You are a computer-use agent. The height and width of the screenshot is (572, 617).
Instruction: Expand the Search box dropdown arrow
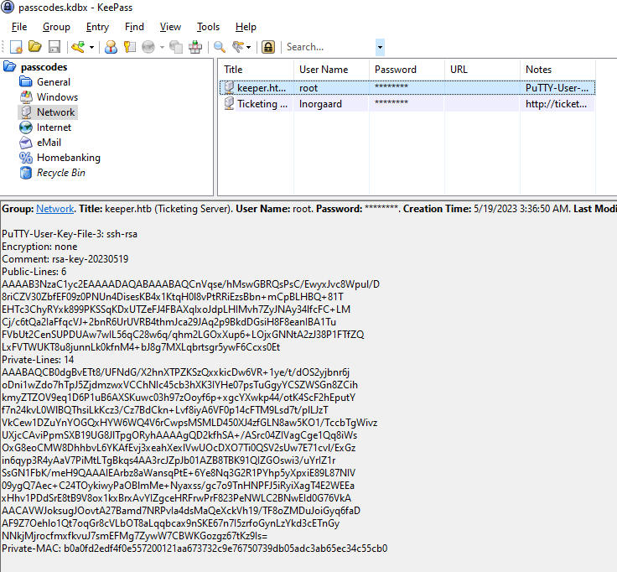(x=380, y=47)
